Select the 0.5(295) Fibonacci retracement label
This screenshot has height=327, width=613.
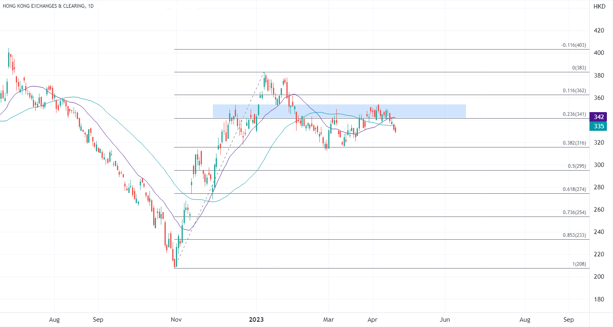(577, 167)
